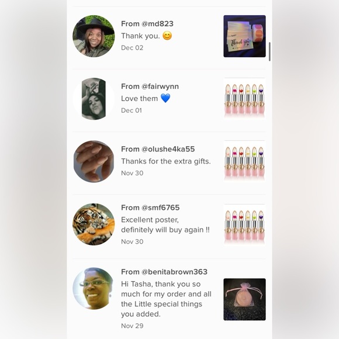Open the @olushe4ka55 hand avatar
The width and height of the screenshot is (339, 339).
coord(94,161)
